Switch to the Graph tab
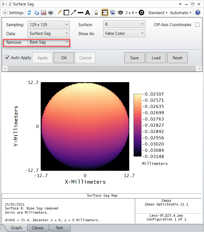Image resolution: width=204 pixels, height=232 pixels. point(16,228)
